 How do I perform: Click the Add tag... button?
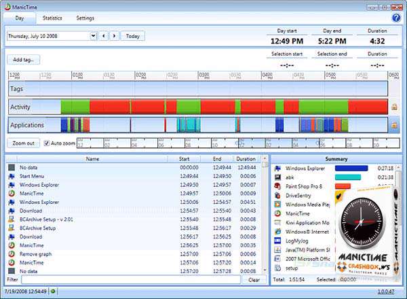pyautogui.click(x=24, y=60)
